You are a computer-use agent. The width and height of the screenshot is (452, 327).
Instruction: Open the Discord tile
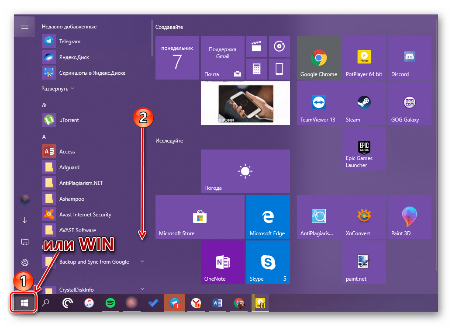[409, 58]
